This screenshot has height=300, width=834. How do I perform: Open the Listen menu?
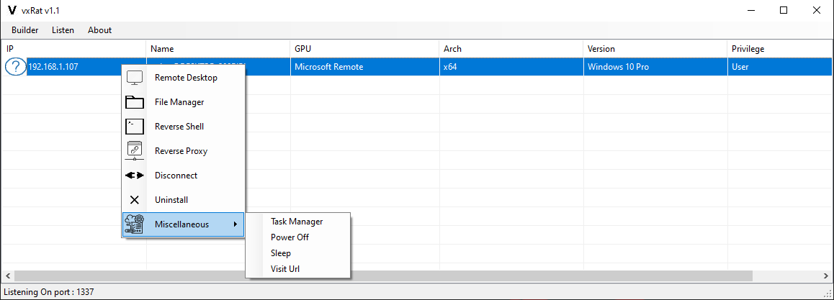coord(63,30)
